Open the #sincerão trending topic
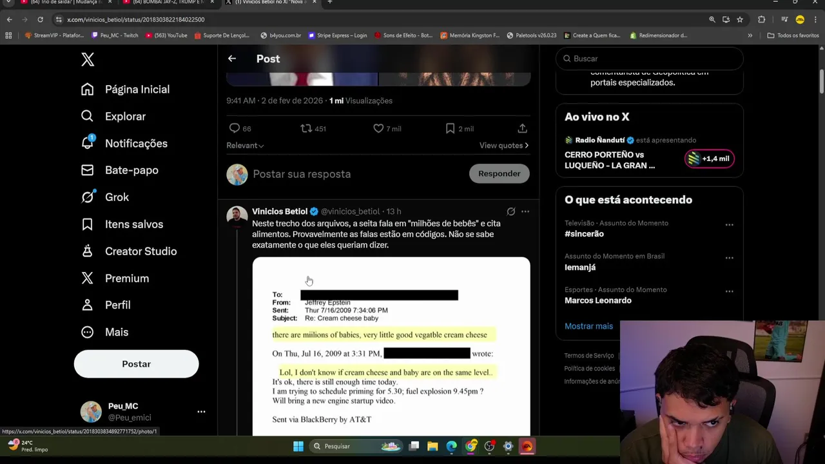The height and width of the screenshot is (464, 825). point(584,234)
